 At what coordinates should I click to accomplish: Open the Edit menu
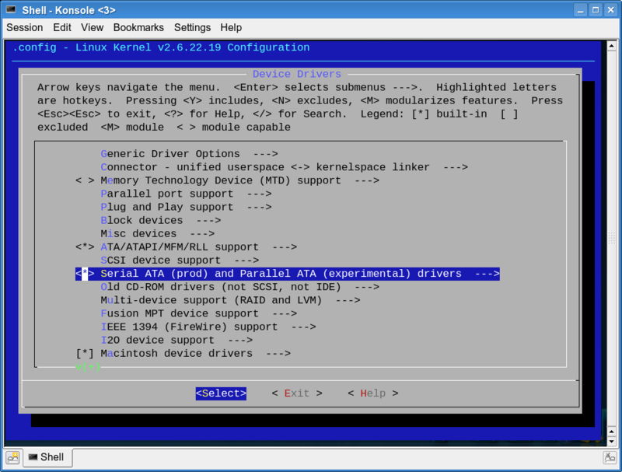(62, 28)
